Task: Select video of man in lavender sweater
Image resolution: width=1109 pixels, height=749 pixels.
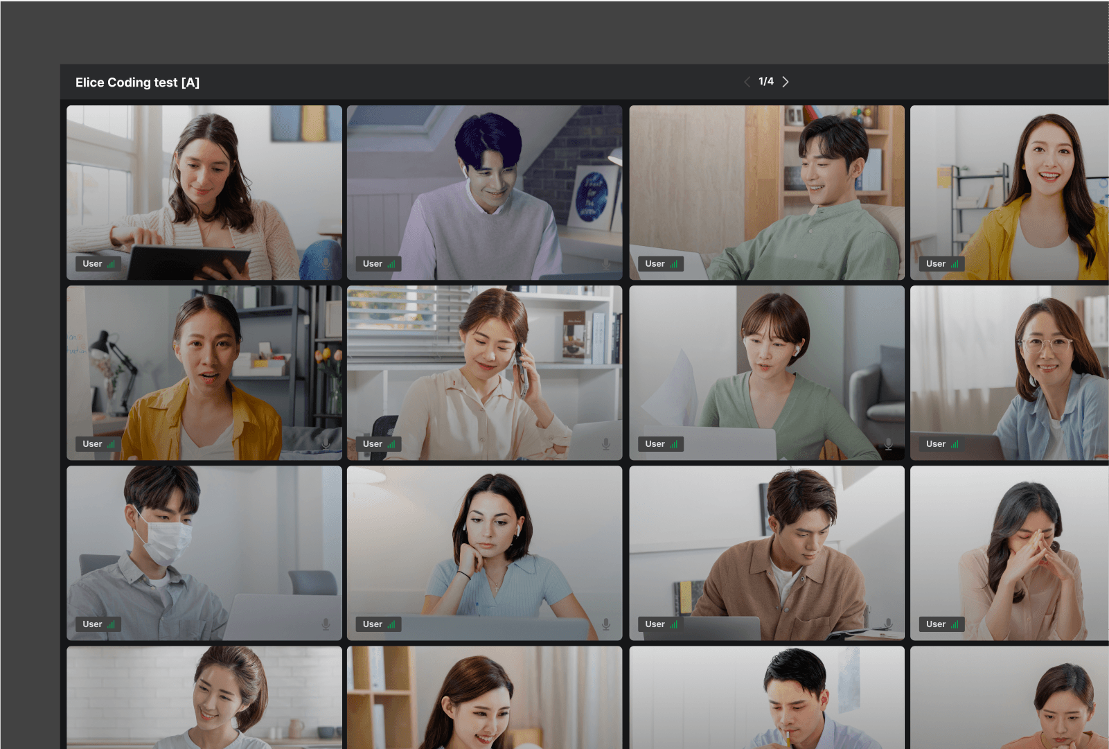Action: click(484, 193)
